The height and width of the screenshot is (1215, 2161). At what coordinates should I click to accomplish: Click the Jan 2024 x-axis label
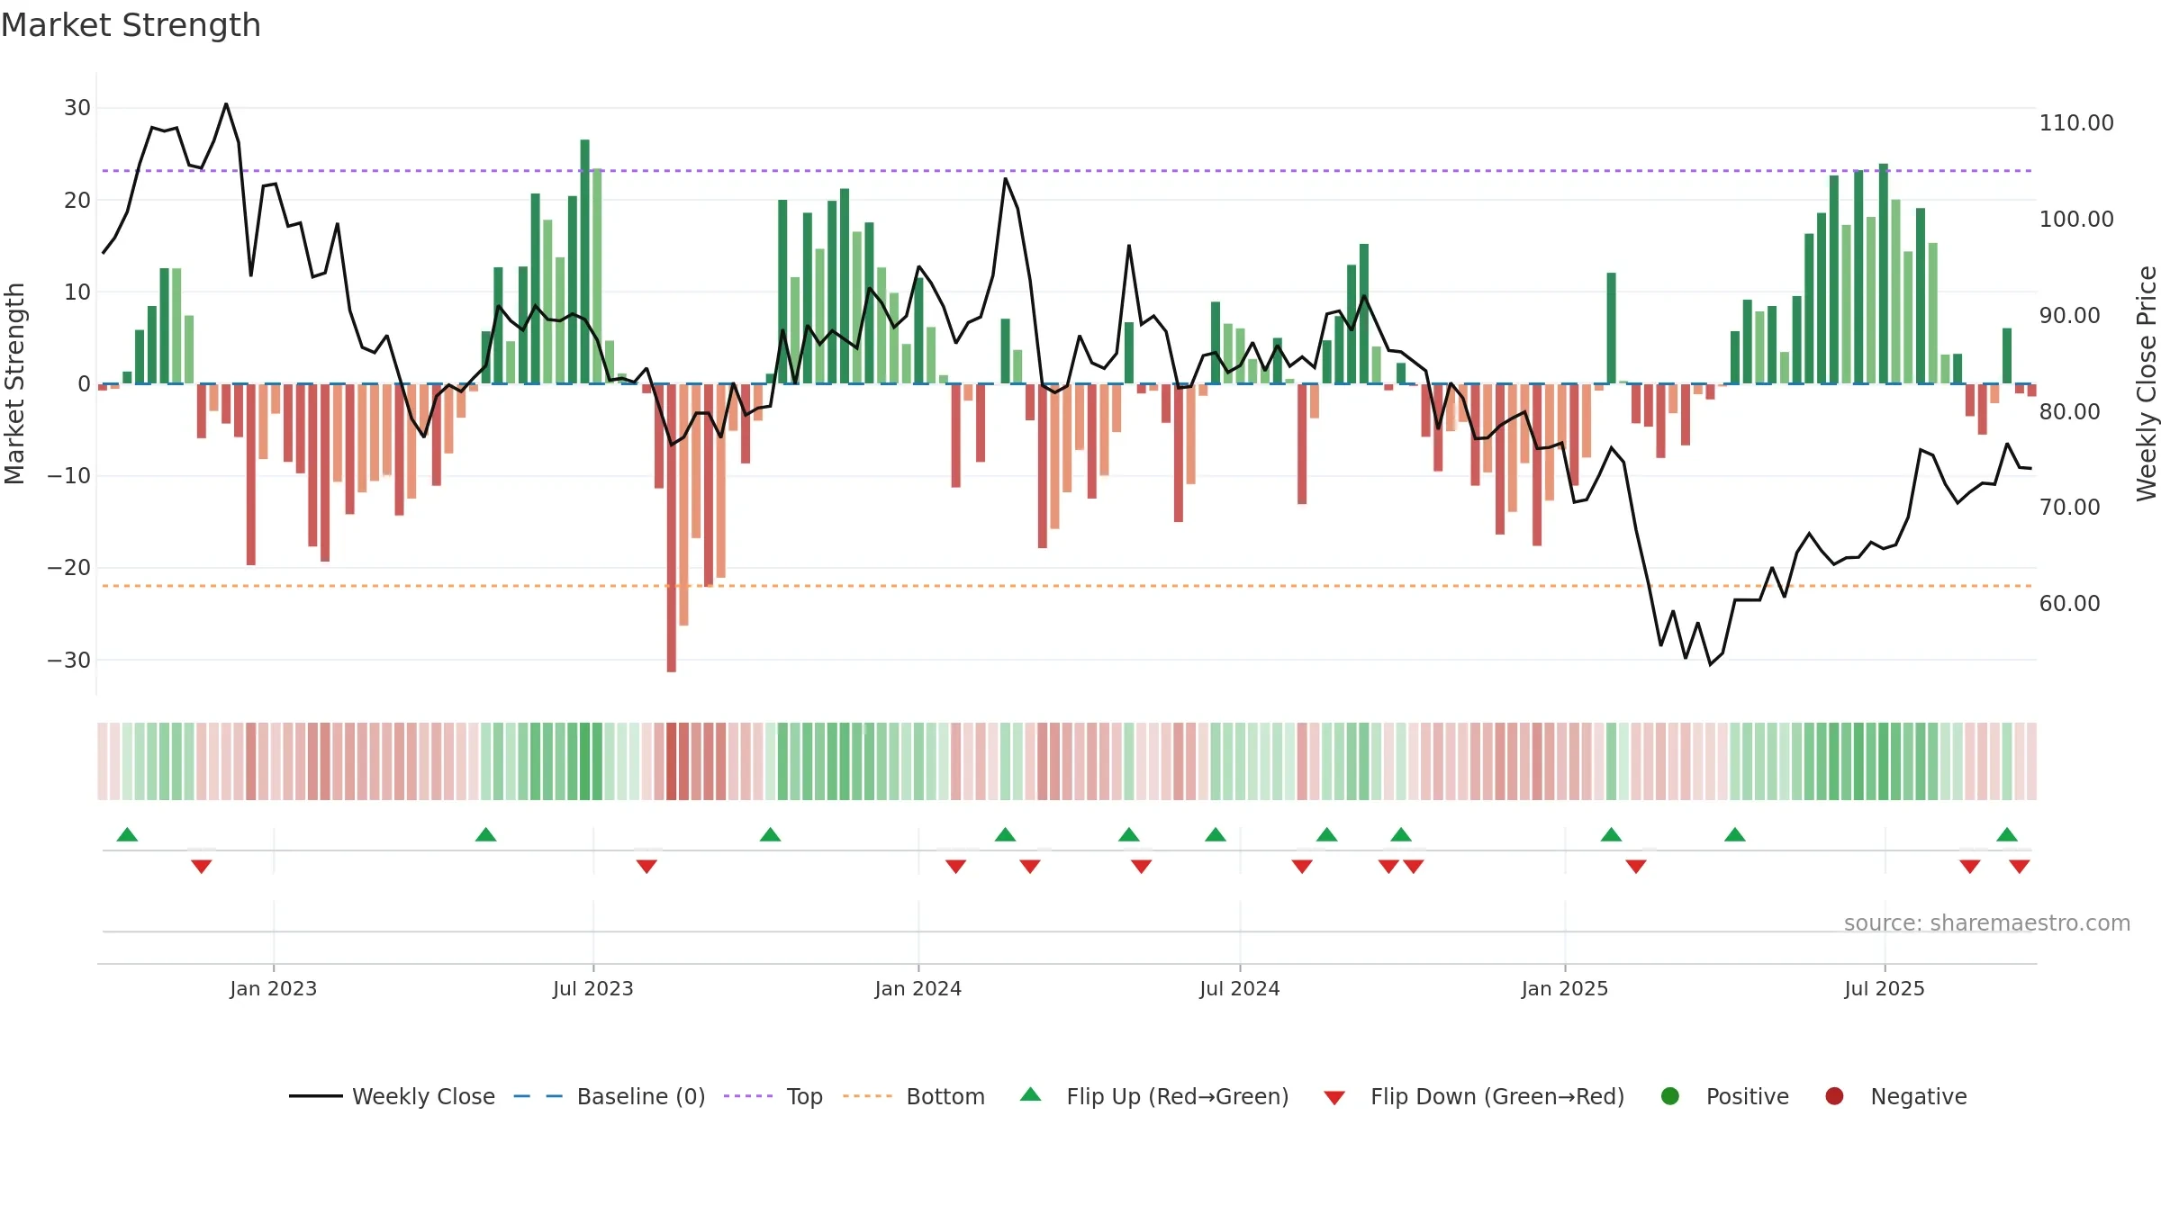(918, 988)
